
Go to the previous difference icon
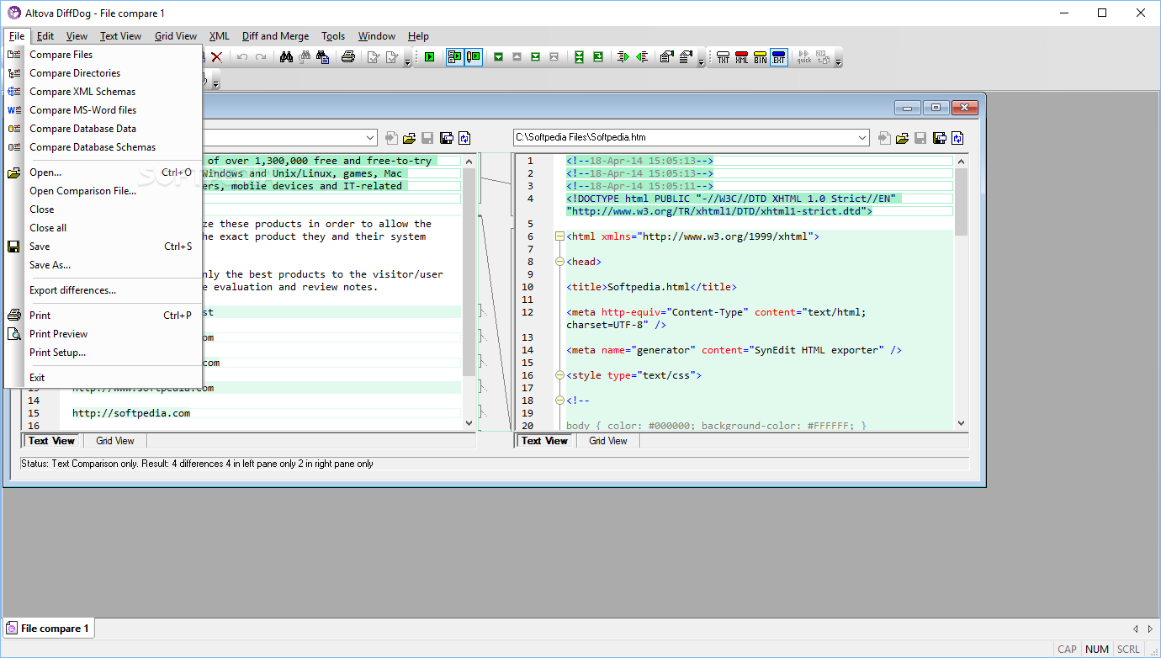[517, 56]
